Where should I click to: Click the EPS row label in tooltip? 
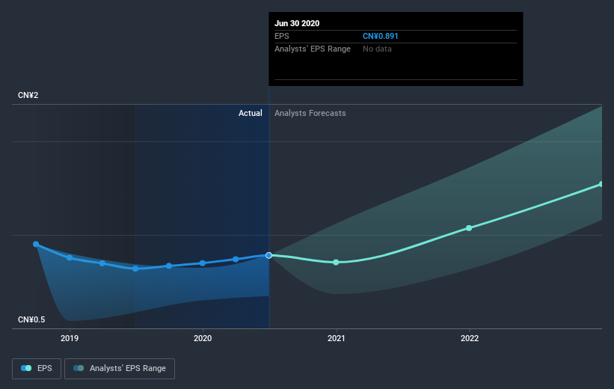[281, 36]
